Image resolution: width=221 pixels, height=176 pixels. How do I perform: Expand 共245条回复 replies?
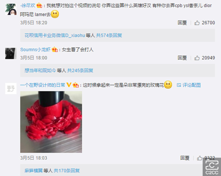tap(80, 71)
